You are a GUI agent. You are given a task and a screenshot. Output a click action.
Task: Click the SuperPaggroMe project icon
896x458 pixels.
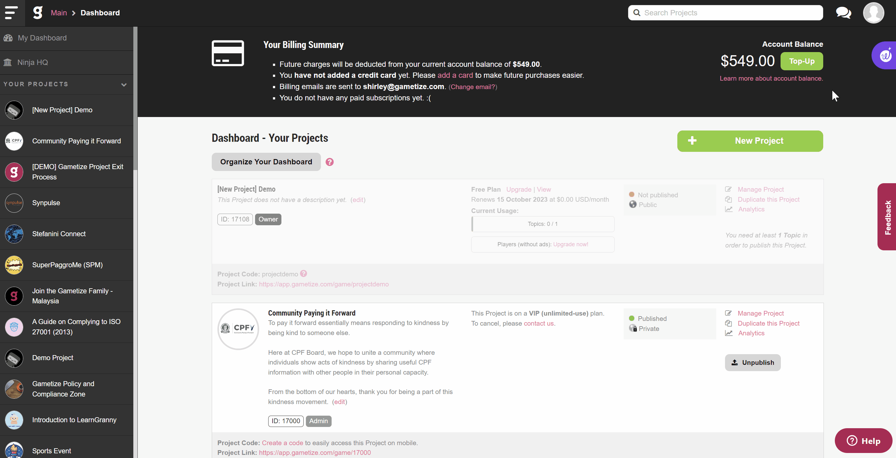tap(14, 265)
